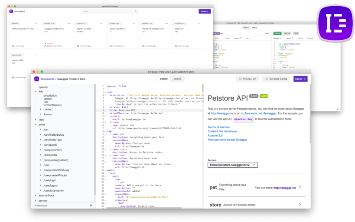Open the Global Security 1.2 document card

pos(122,34)
